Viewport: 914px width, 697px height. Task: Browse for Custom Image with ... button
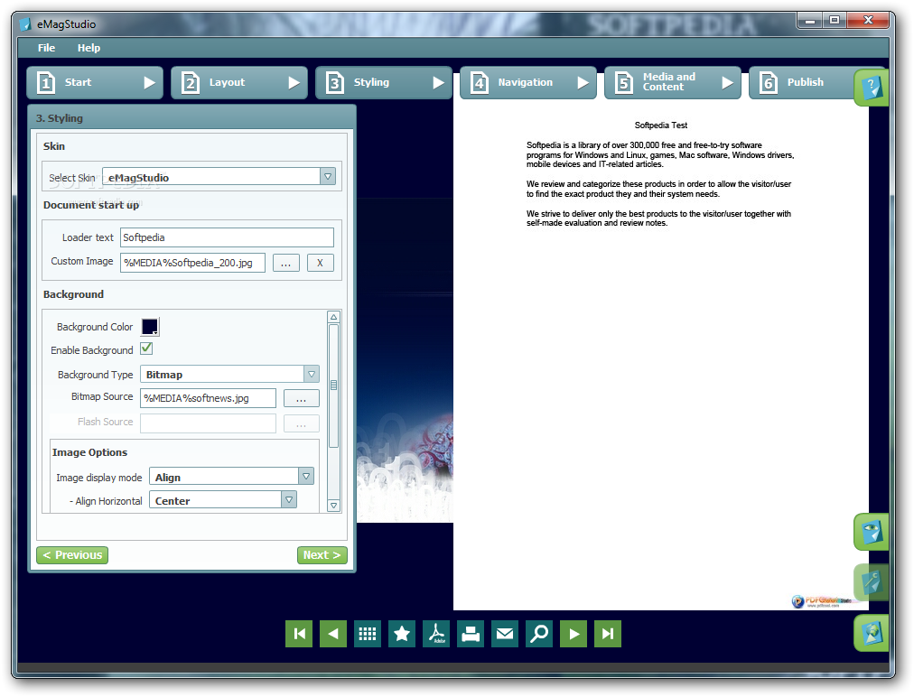coord(285,263)
